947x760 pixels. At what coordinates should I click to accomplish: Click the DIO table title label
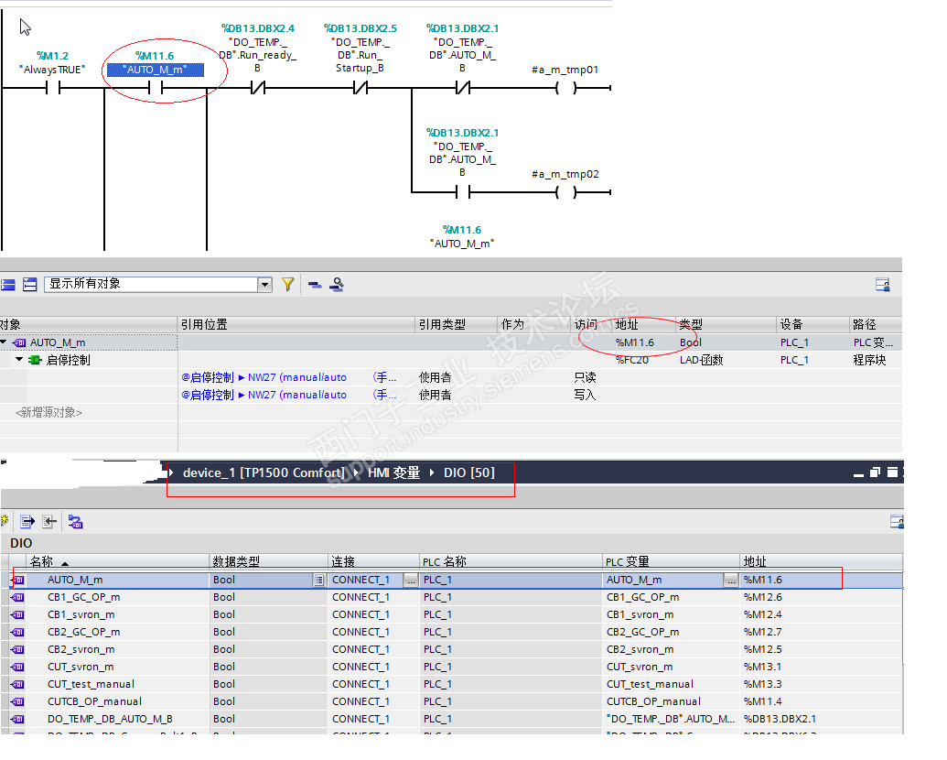click(21, 543)
